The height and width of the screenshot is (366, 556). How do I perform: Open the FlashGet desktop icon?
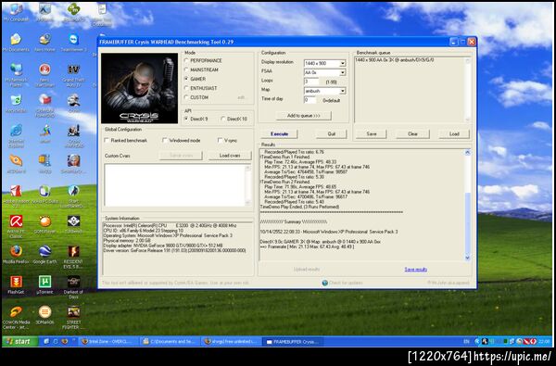pyautogui.click(x=16, y=285)
